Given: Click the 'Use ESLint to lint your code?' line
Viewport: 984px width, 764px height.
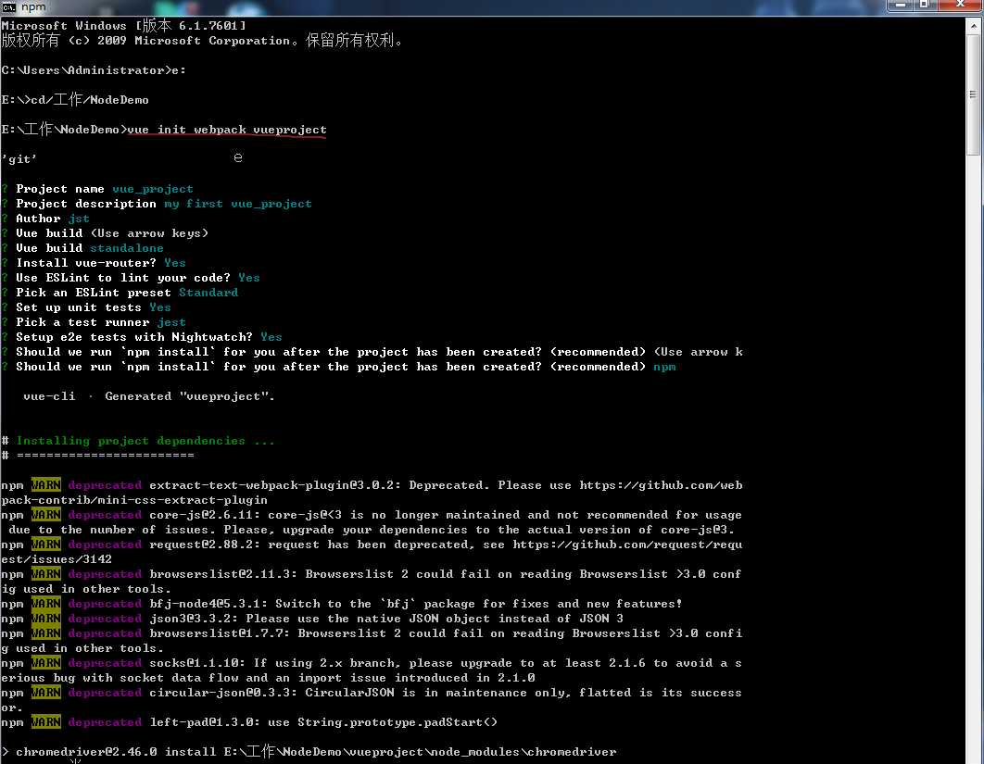Looking at the screenshot, I should pyautogui.click(x=131, y=278).
